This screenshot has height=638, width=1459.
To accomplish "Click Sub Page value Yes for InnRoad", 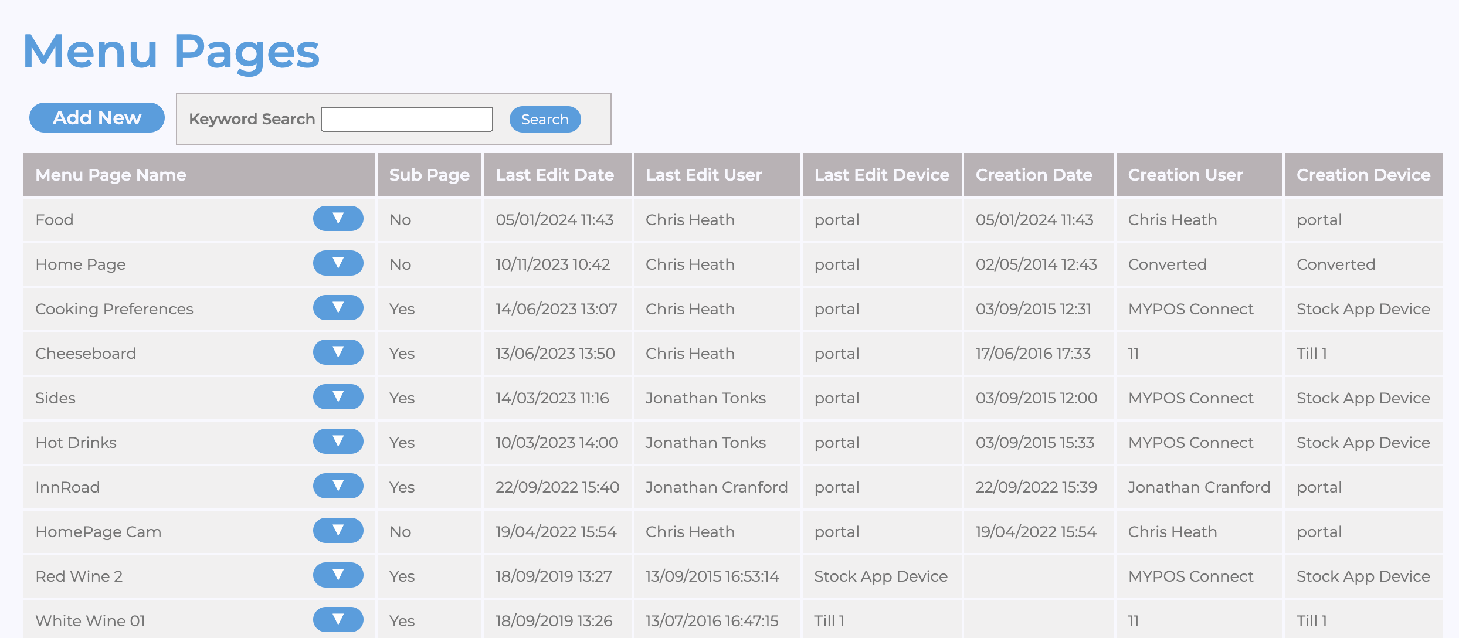I will (x=402, y=487).
